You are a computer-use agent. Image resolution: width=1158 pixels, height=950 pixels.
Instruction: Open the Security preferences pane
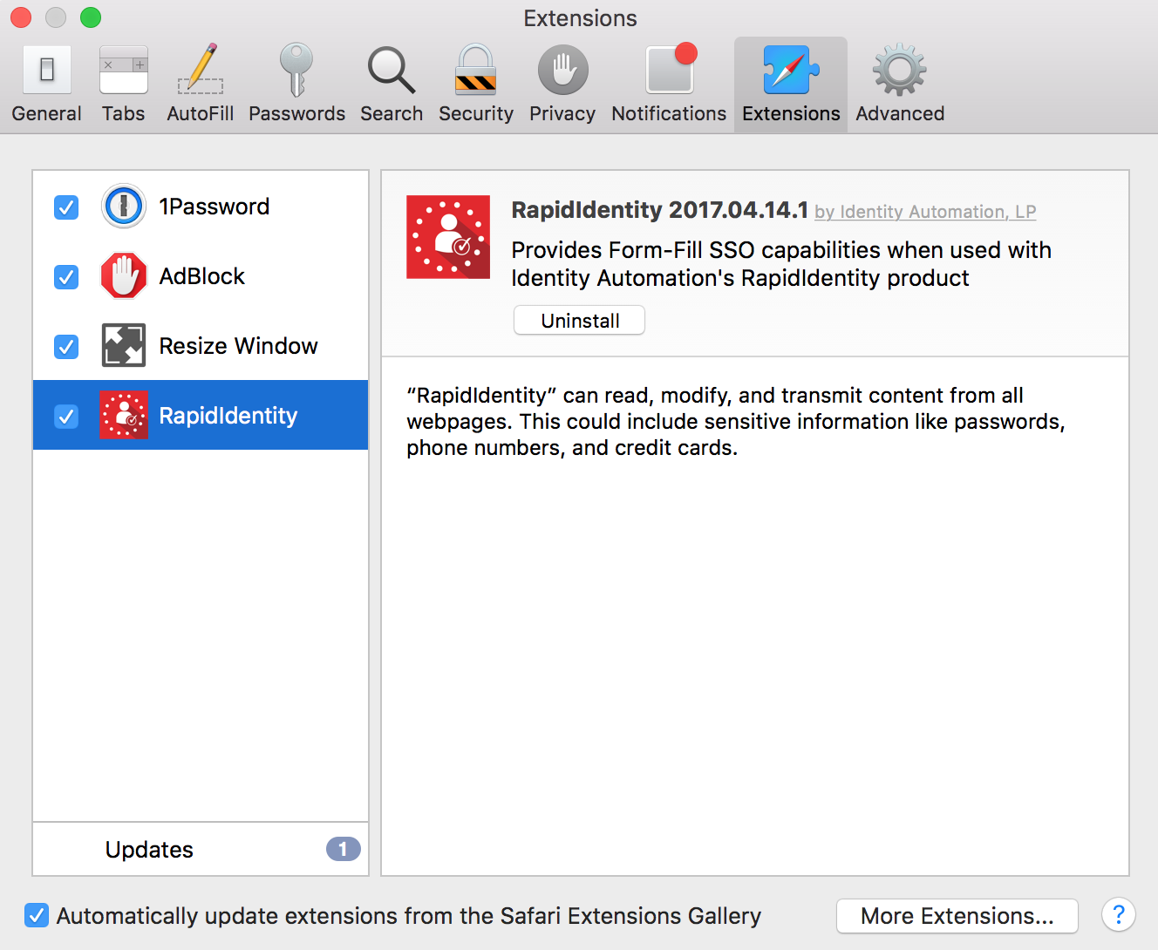(476, 85)
